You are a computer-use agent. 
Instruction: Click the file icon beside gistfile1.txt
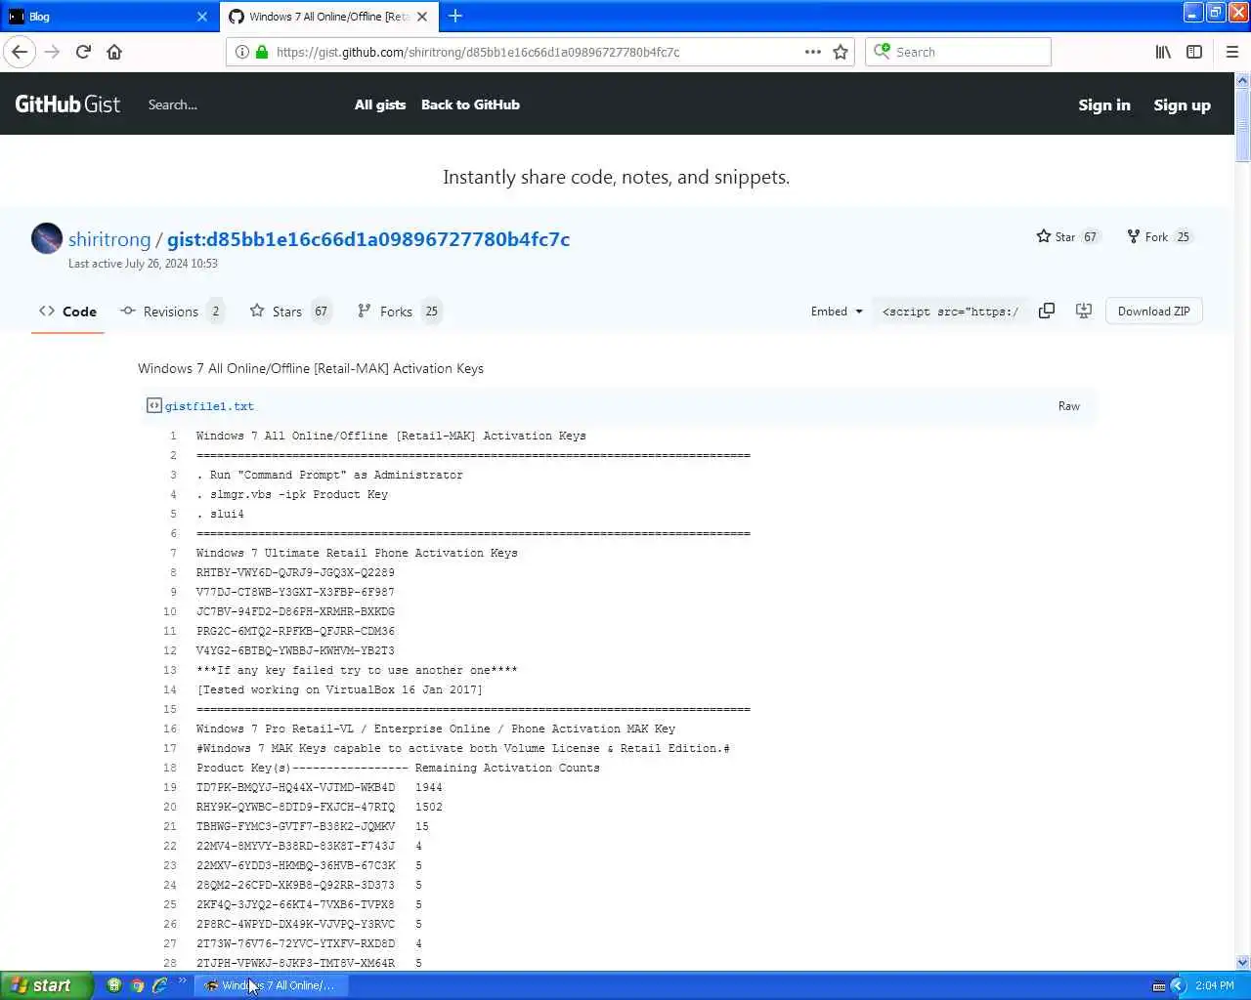pyautogui.click(x=154, y=405)
